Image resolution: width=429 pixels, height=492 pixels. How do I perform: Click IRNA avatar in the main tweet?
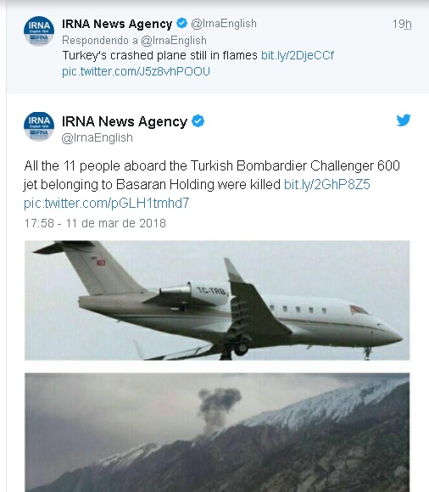[39, 126]
